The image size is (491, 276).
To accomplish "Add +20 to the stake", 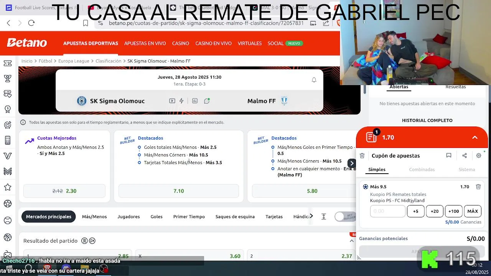I will [435, 211].
